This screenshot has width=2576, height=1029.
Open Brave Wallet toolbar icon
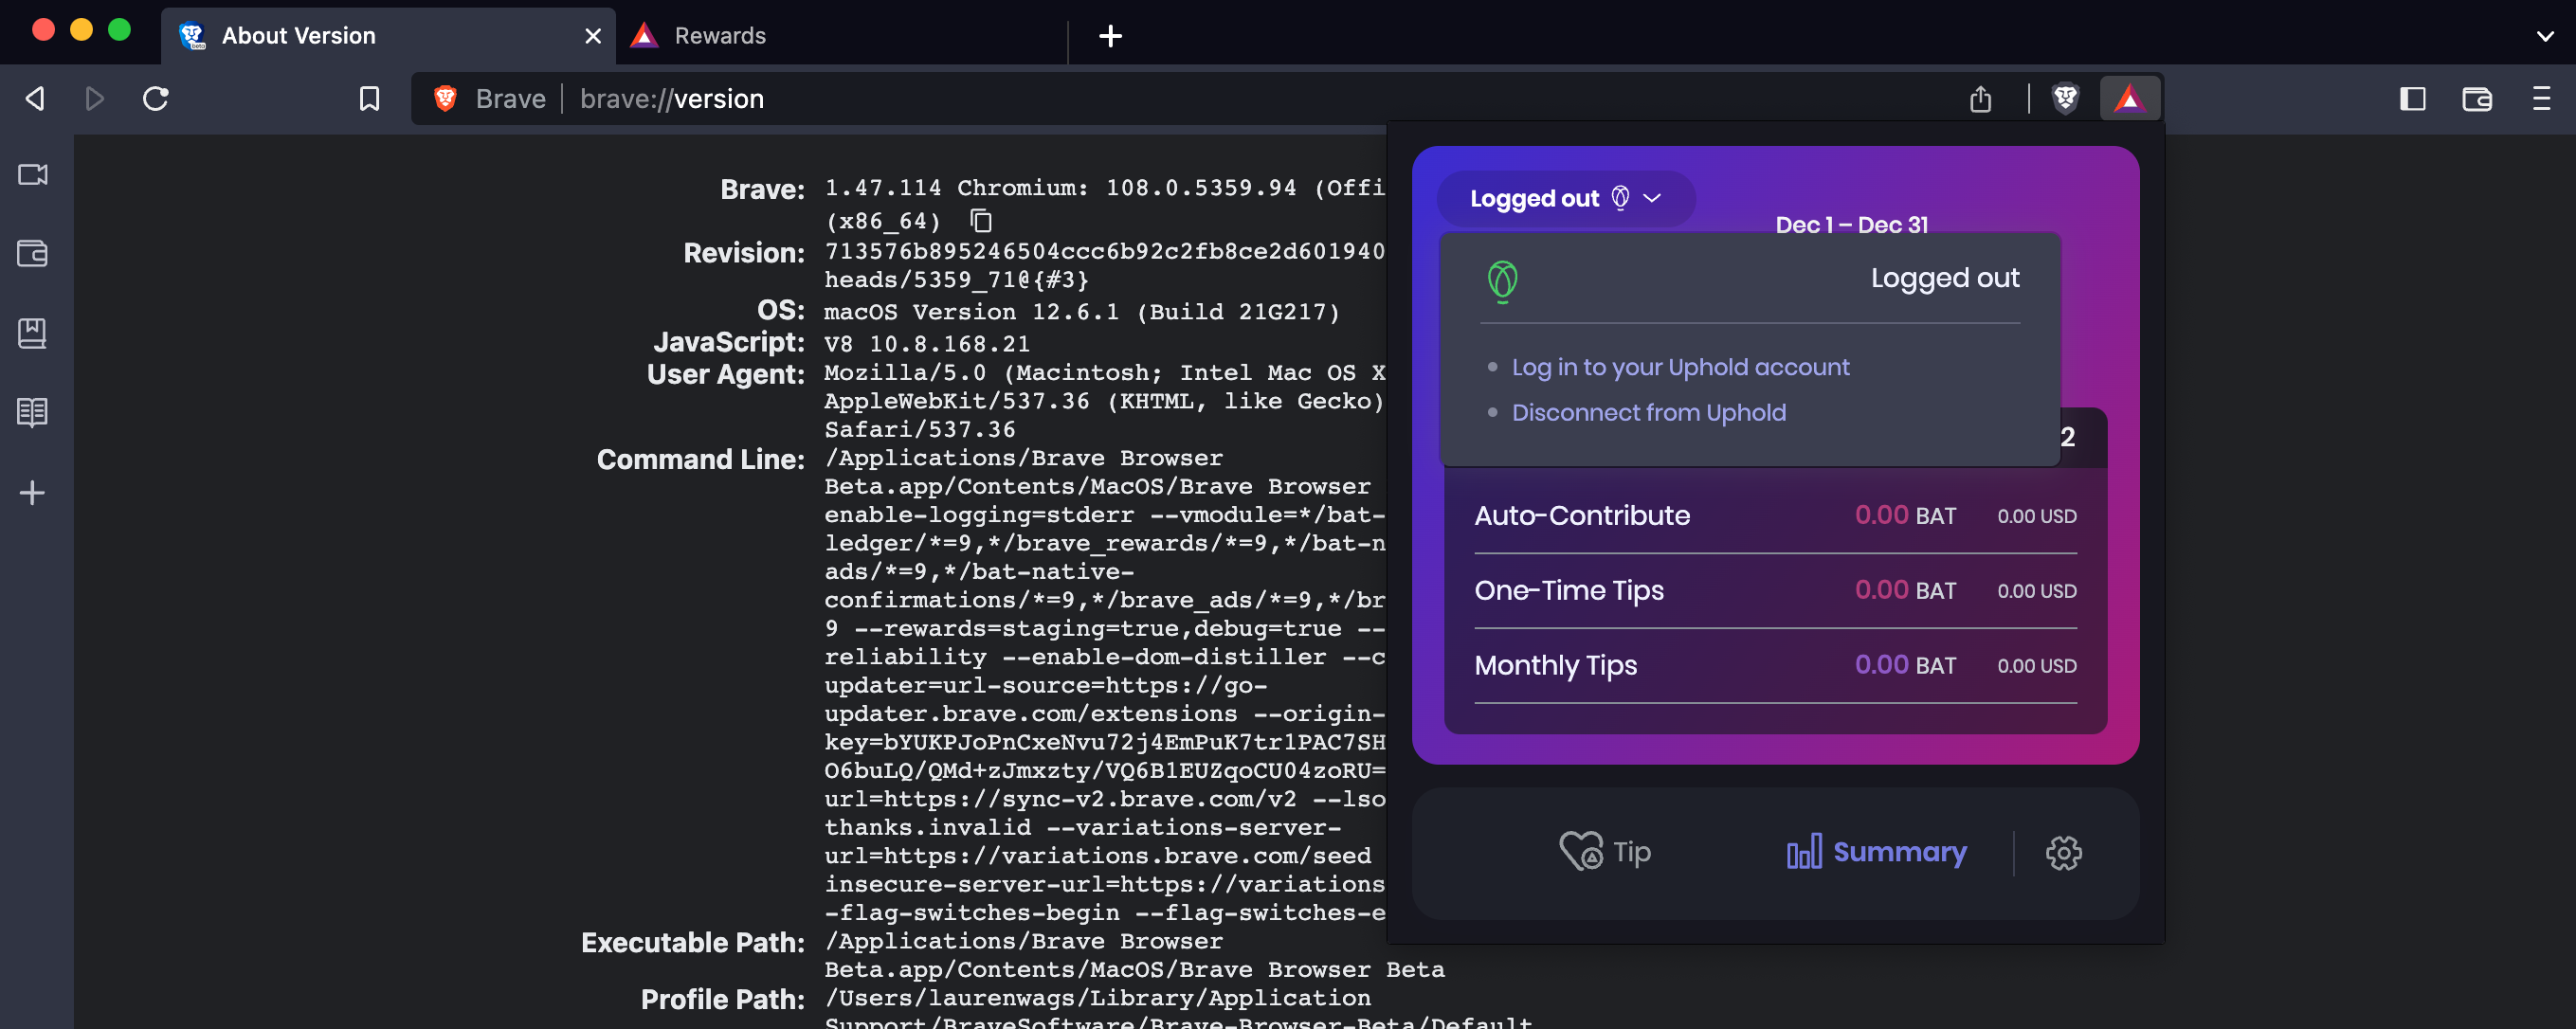(2476, 99)
